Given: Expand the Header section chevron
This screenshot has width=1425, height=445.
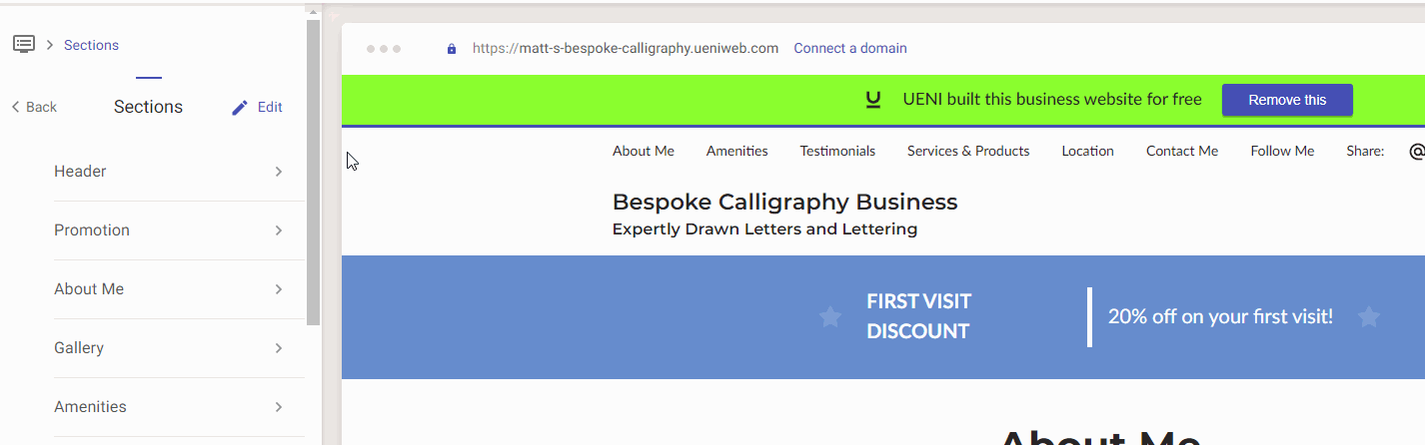Looking at the screenshot, I should (x=279, y=172).
